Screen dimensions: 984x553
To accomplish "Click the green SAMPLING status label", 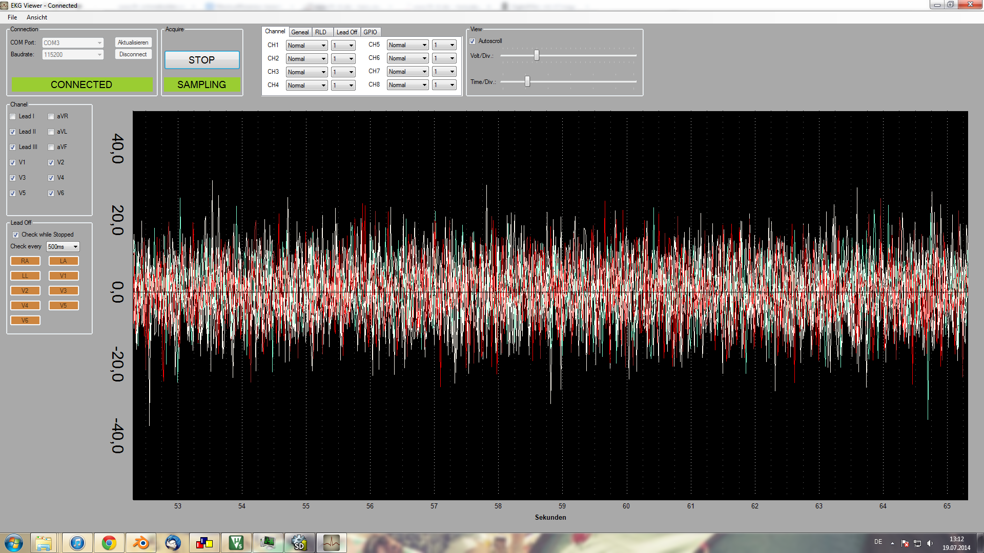I will click(202, 84).
